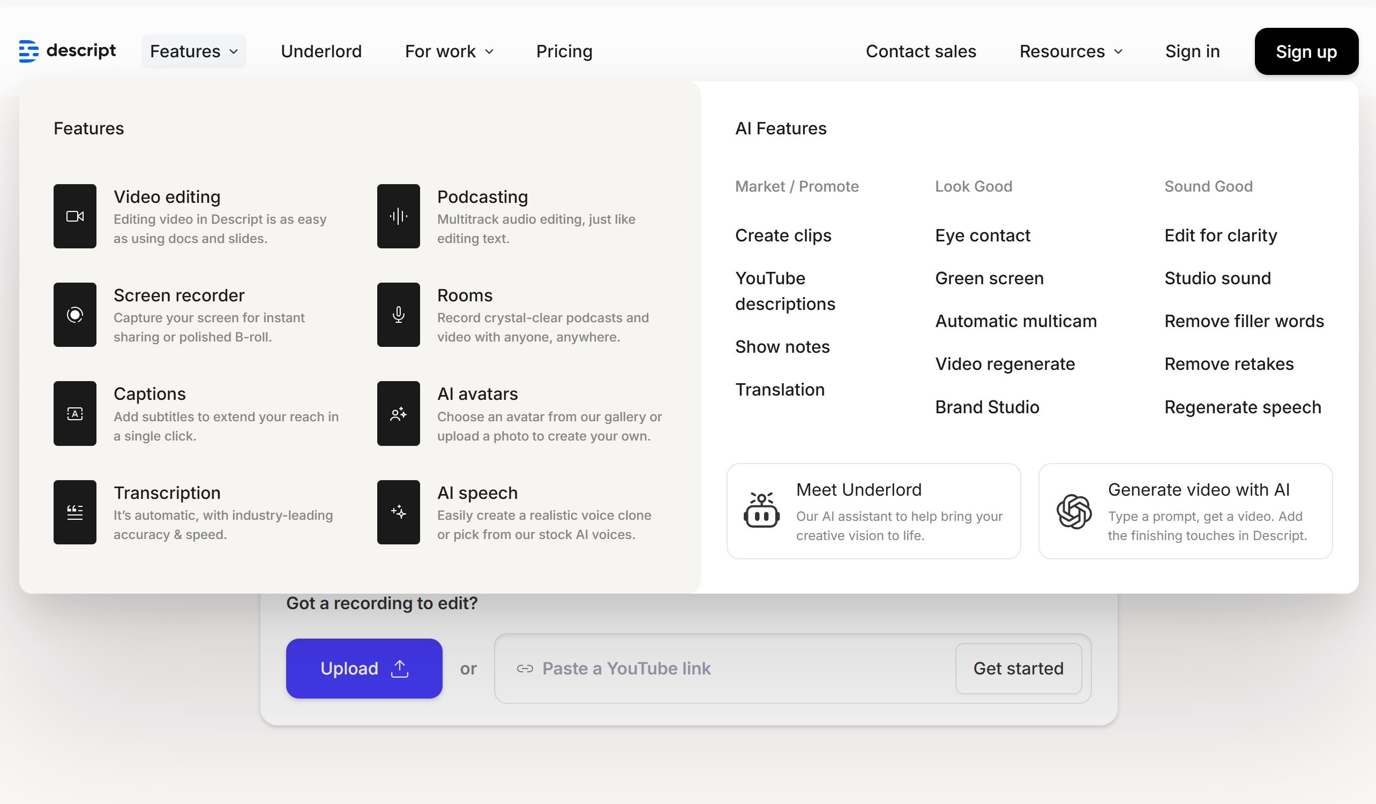This screenshot has height=804, width=1376.
Task: Open the Captions icon tile
Action: tap(75, 413)
